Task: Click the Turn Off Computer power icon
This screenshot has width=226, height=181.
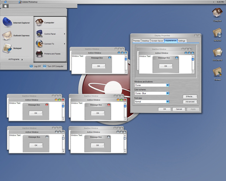Action: pyautogui.click(x=45, y=66)
